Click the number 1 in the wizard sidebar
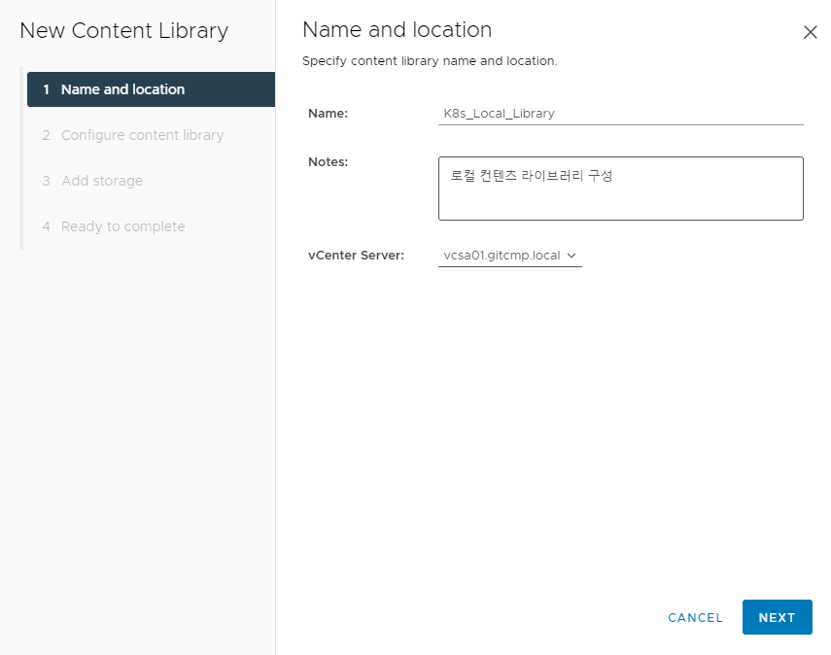831x655 pixels. pyautogui.click(x=46, y=89)
